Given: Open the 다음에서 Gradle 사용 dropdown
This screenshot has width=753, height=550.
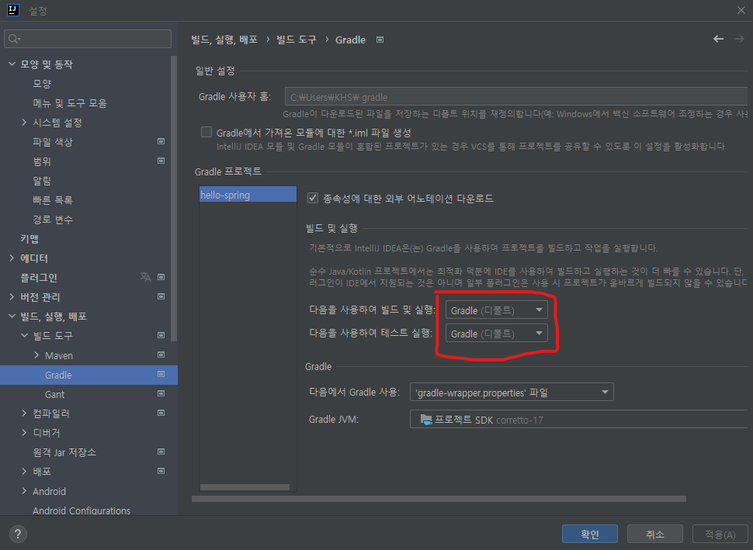Looking at the screenshot, I should click(x=512, y=392).
